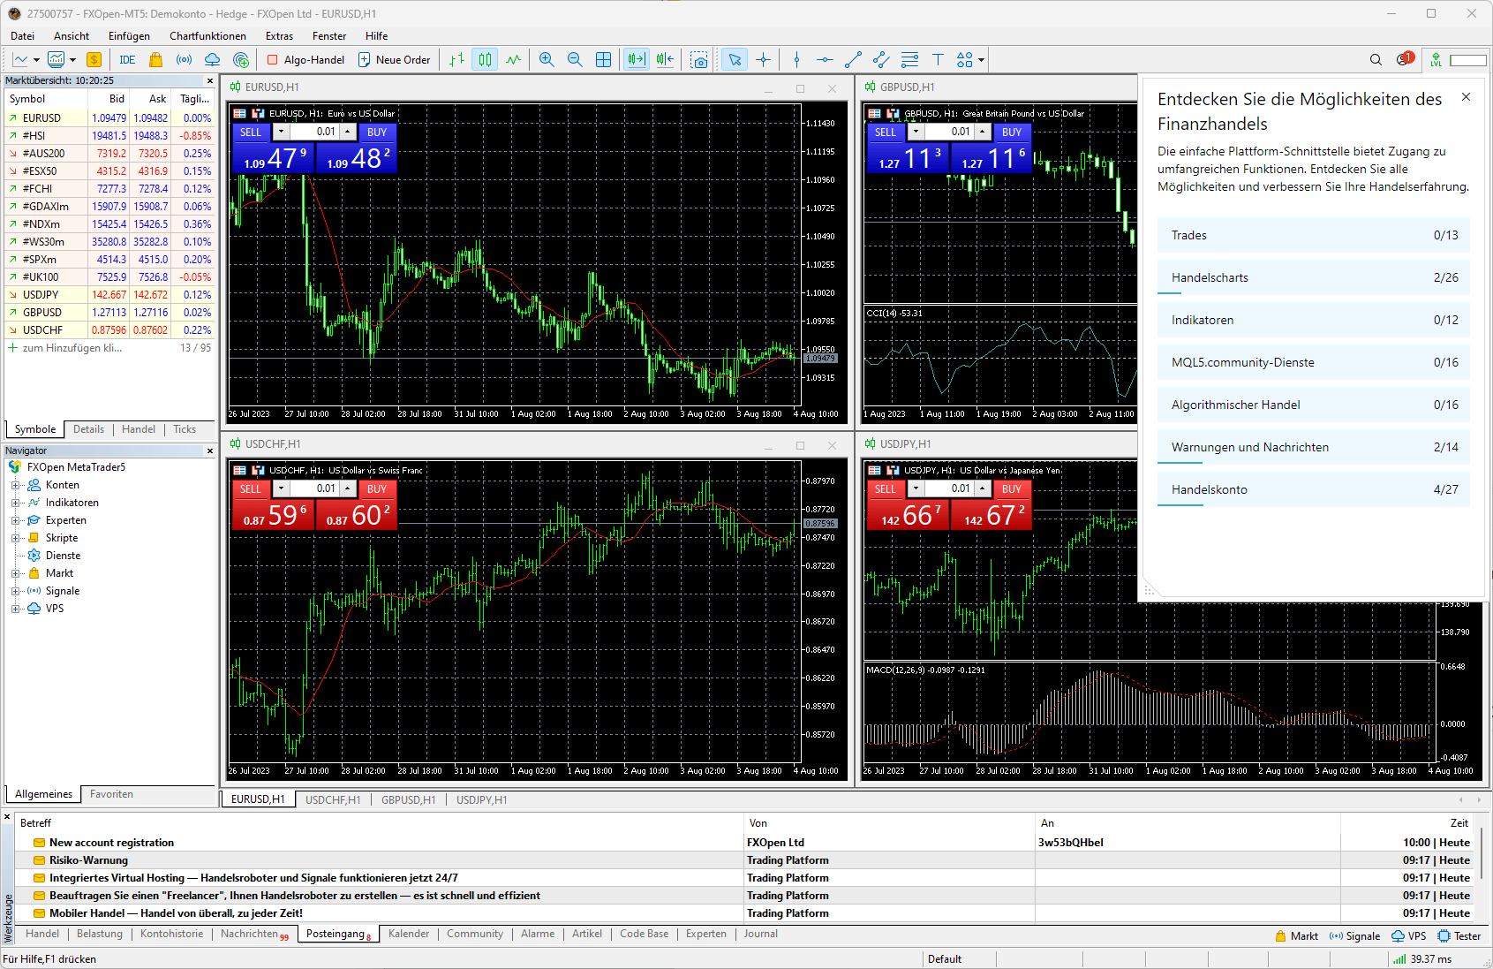
Task: Expand the Konten tree node
Action: coord(15,485)
